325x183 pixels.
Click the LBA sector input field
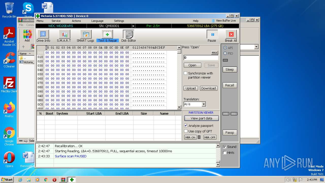(x=201, y=58)
